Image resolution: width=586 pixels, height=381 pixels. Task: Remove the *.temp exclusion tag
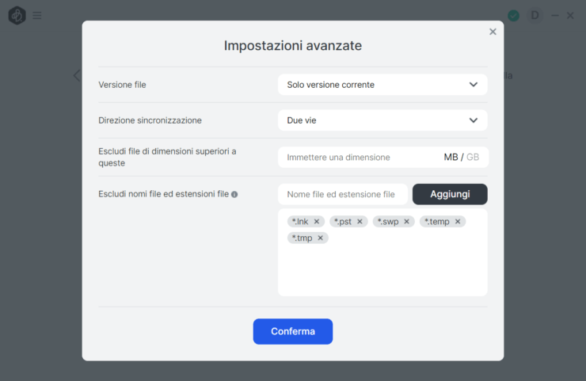(x=458, y=222)
